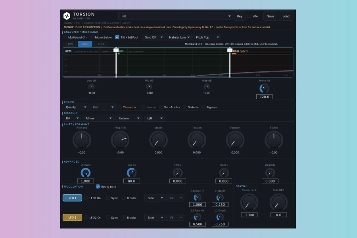
Task: Click the Low dB knob
Action: [x=91, y=86]
